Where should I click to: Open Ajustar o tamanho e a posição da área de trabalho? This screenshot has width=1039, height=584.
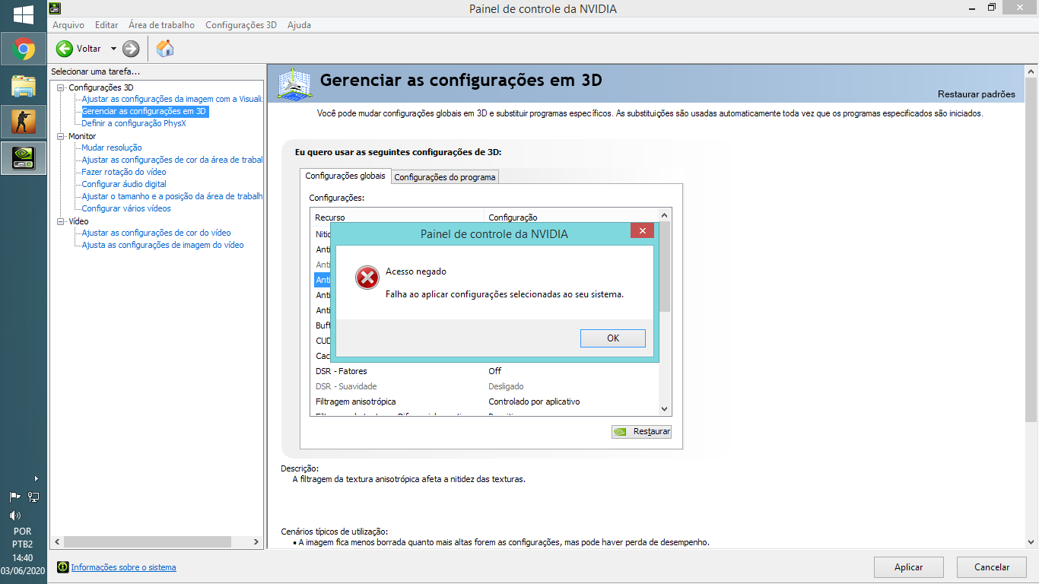pos(172,196)
